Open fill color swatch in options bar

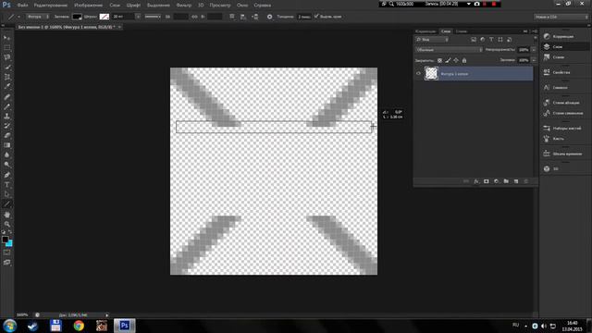(77, 17)
